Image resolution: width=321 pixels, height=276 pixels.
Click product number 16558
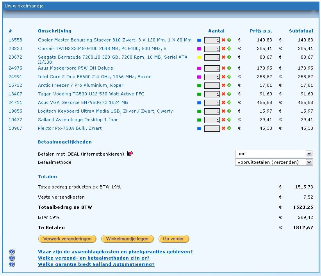[15, 40]
